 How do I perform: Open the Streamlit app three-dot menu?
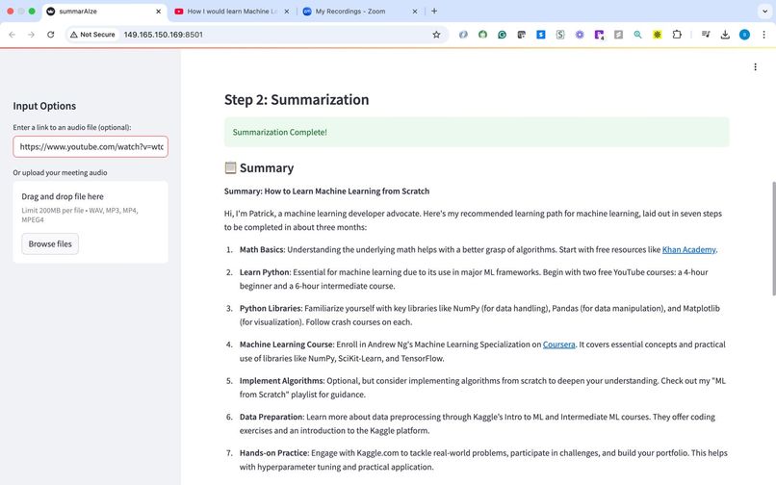[755, 66]
